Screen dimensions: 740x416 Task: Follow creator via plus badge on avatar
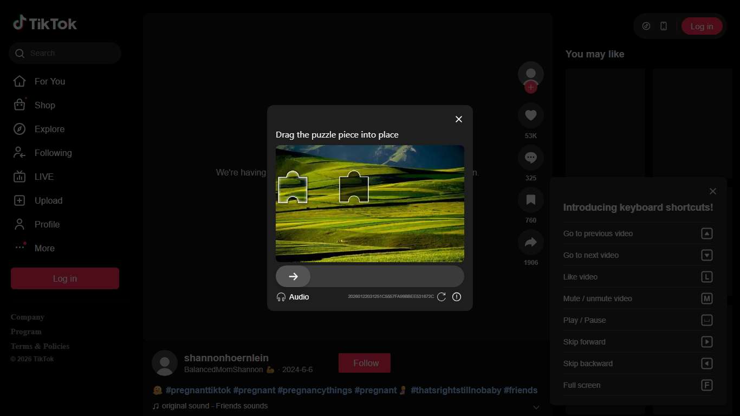[531, 88]
